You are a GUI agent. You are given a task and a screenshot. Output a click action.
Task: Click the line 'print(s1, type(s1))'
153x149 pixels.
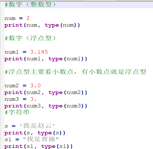(x=39, y=146)
